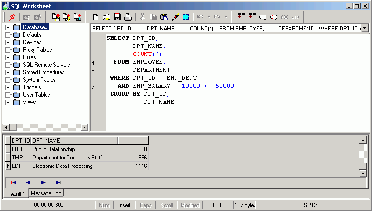Viewport: 372px width, 211px height.
Task: Jump to the last result record
Action: click(58, 182)
